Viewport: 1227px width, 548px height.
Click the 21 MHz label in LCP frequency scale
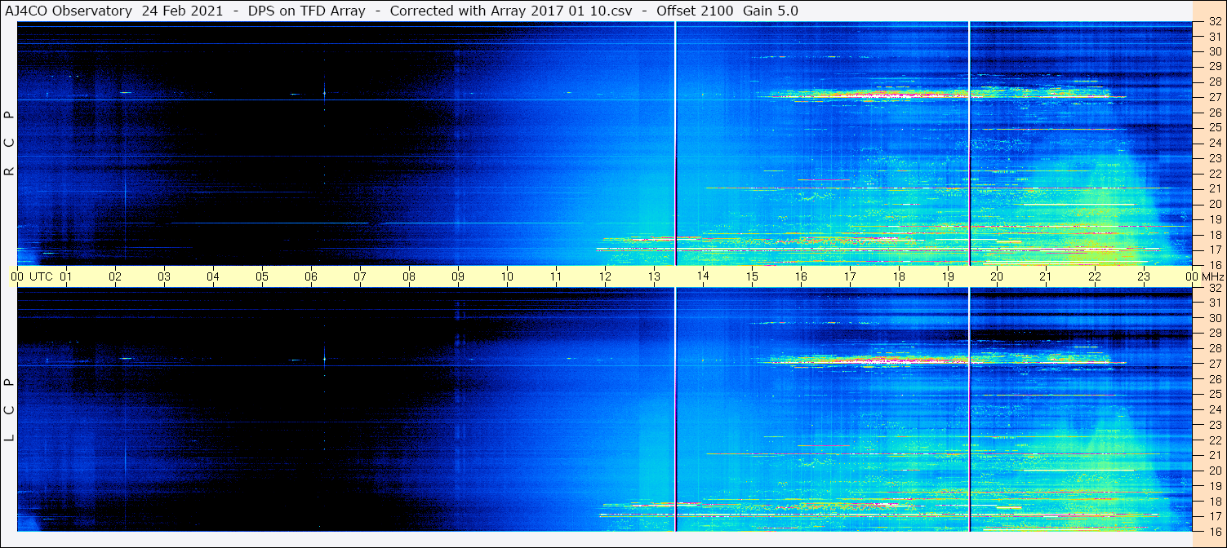tap(1214, 455)
